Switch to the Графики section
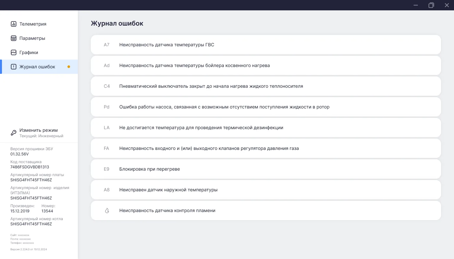454x259 pixels. click(39, 52)
